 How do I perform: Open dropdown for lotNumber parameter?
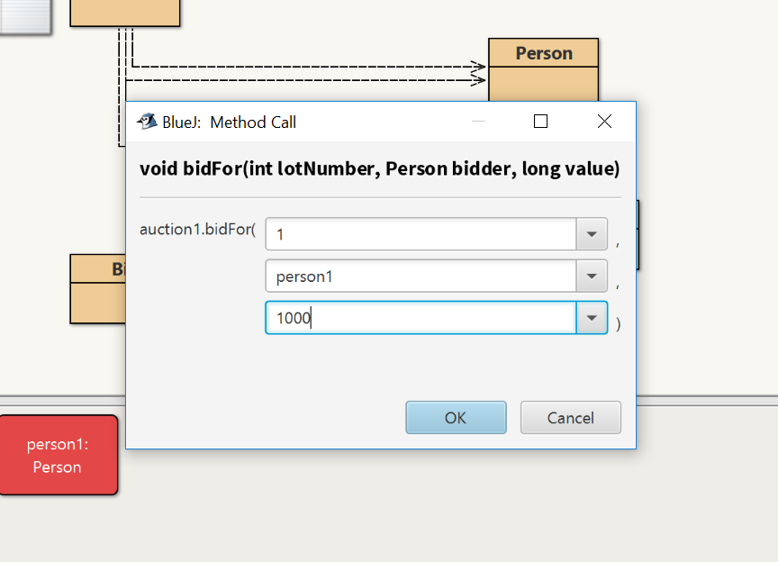[x=592, y=234]
